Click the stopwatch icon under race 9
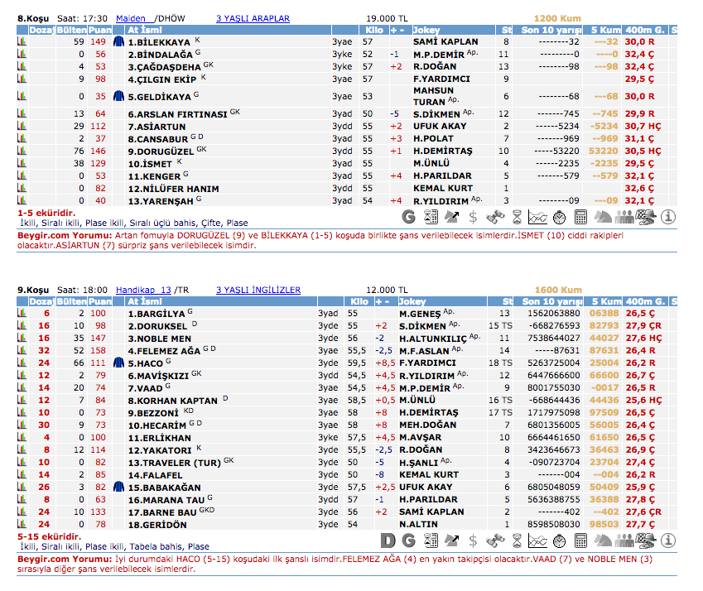Screen dimensions: 703x591 point(559,541)
